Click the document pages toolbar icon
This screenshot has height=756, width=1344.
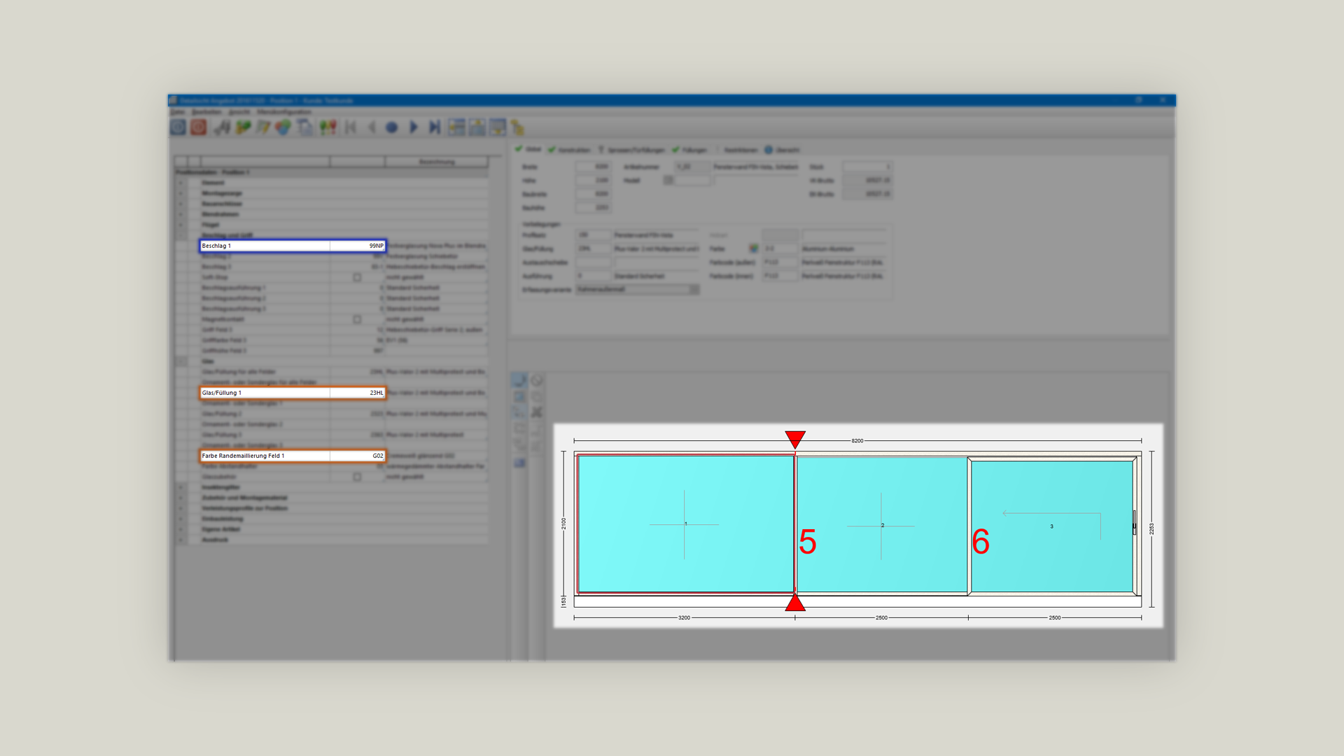(x=304, y=127)
